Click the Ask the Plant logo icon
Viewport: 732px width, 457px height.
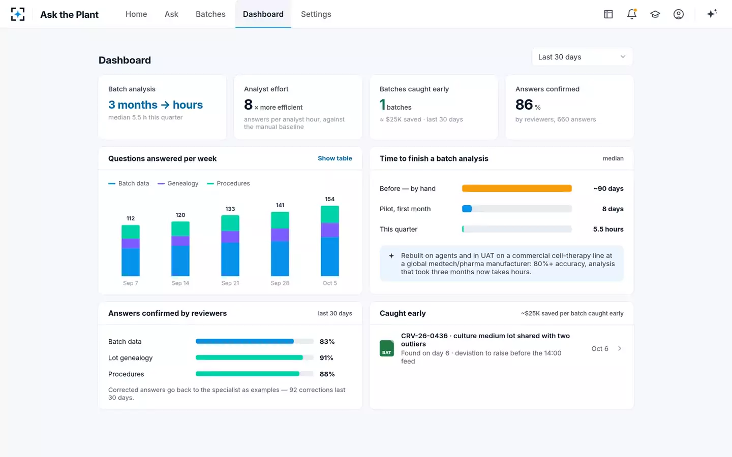pos(18,14)
